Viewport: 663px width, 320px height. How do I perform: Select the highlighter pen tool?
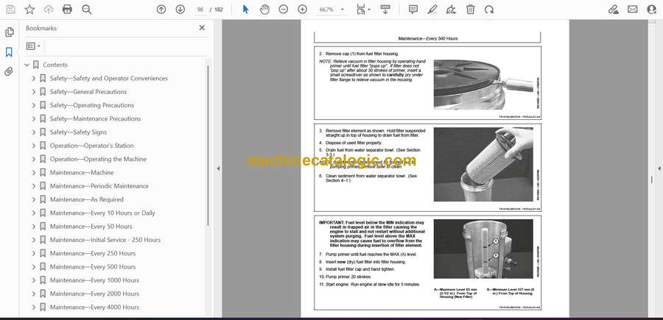point(432,10)
